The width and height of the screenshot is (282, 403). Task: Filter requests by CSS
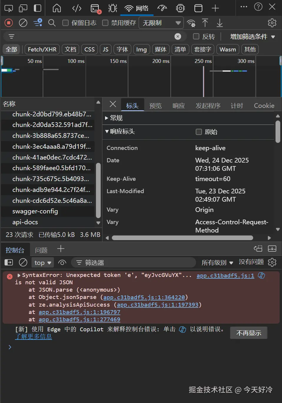89,49
